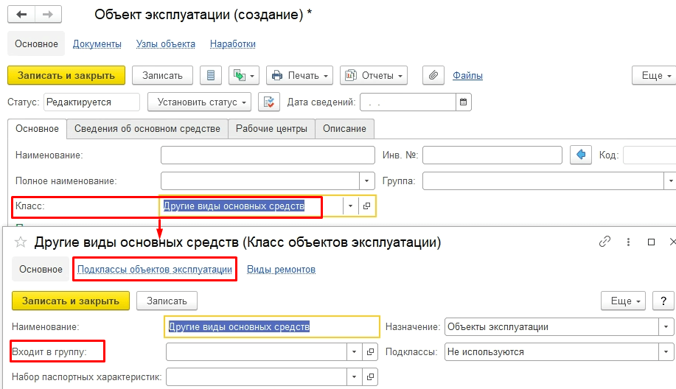The image size is (676, 389).
Task: Open help with the question mark button
Action: pos(663,301)
